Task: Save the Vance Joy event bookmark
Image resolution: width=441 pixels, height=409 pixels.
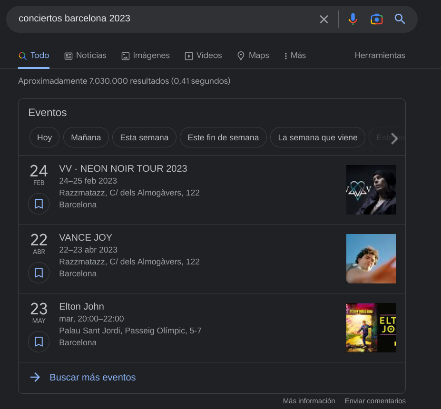Action: click(39, 273)
